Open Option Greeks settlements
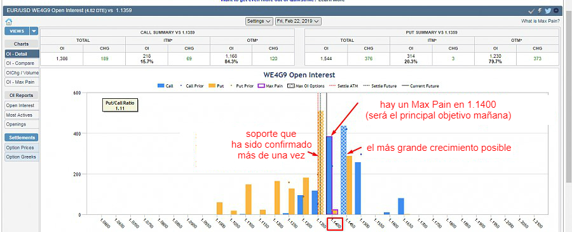 point(22,157)
